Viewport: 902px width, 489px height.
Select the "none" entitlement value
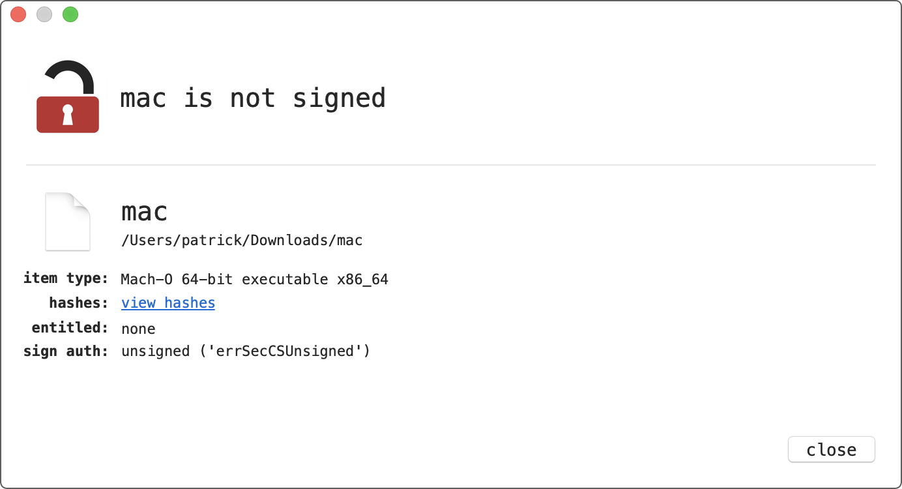[138, 328]
